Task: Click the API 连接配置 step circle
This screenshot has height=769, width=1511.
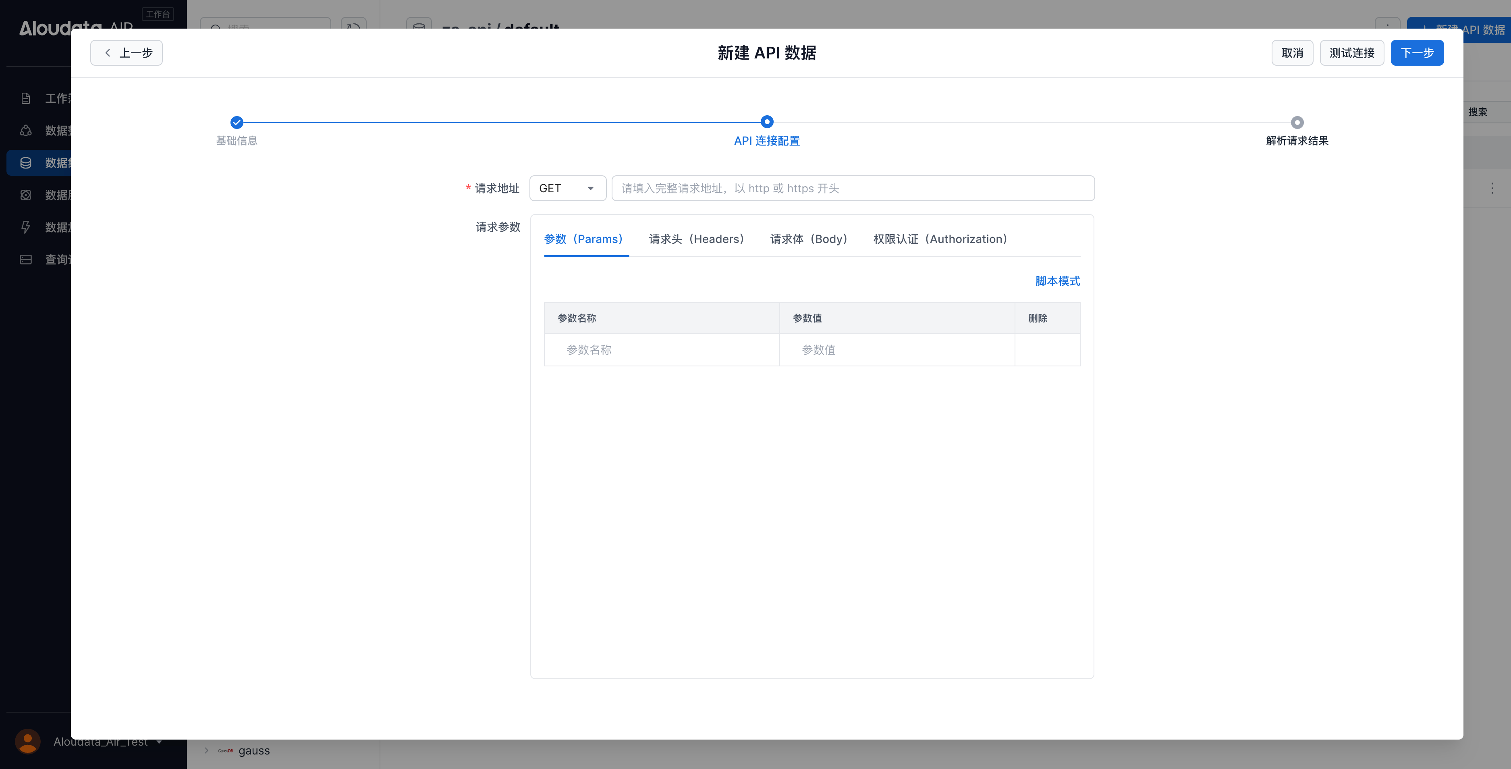Action: 767,122
